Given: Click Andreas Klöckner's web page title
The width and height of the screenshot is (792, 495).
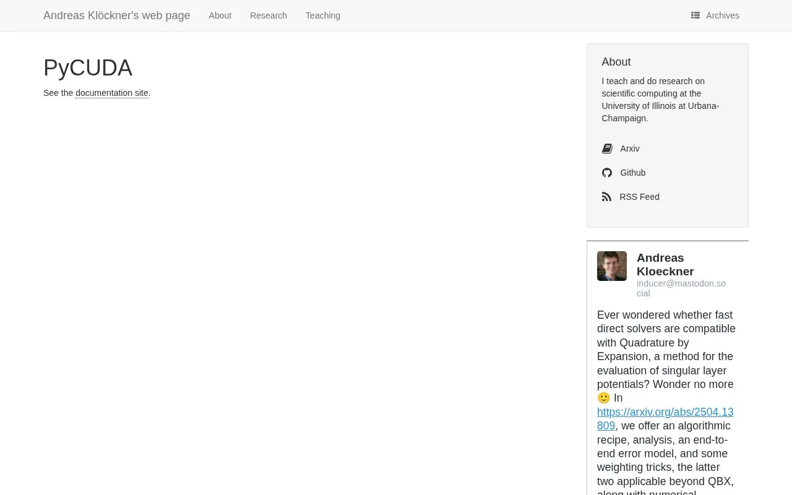Looking at the screenshot, I should coord(117,15).
